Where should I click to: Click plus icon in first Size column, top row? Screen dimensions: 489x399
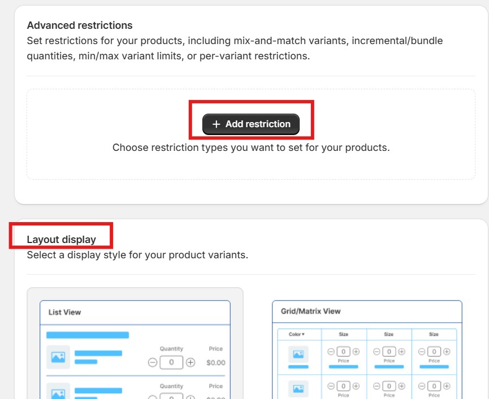point(356,352)
